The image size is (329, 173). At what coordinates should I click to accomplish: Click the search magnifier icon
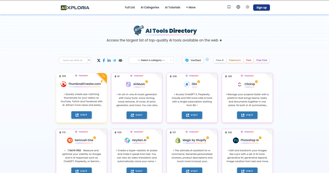point(89,60)
